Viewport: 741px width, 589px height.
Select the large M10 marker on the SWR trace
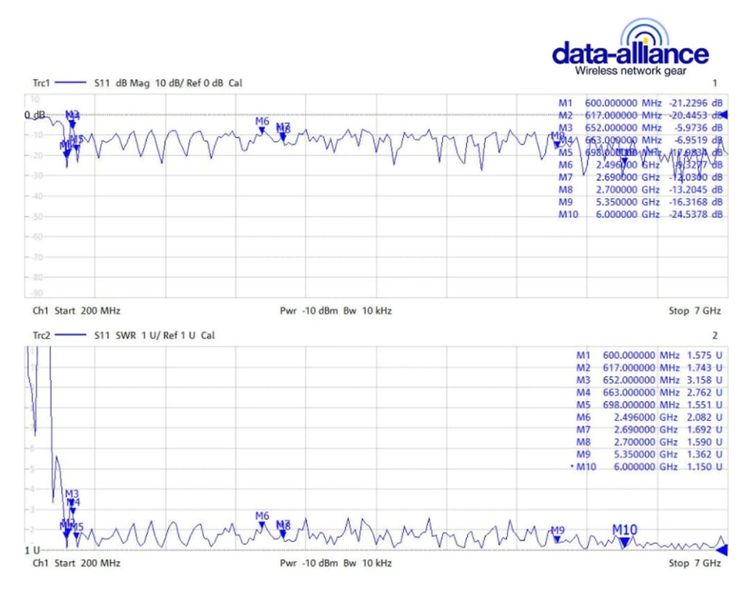(625, 536)
